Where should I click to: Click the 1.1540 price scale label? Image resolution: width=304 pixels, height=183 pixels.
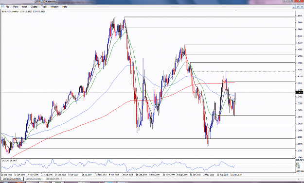pos(299,157)
